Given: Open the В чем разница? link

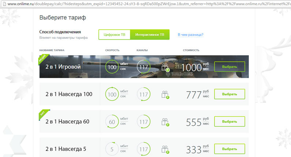Looking at the screenshot, I should 190,35.
